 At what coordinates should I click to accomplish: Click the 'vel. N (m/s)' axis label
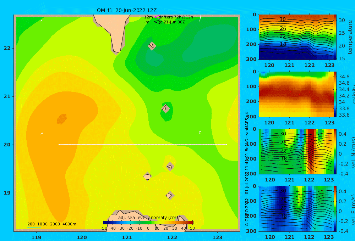tap(353, 152)
